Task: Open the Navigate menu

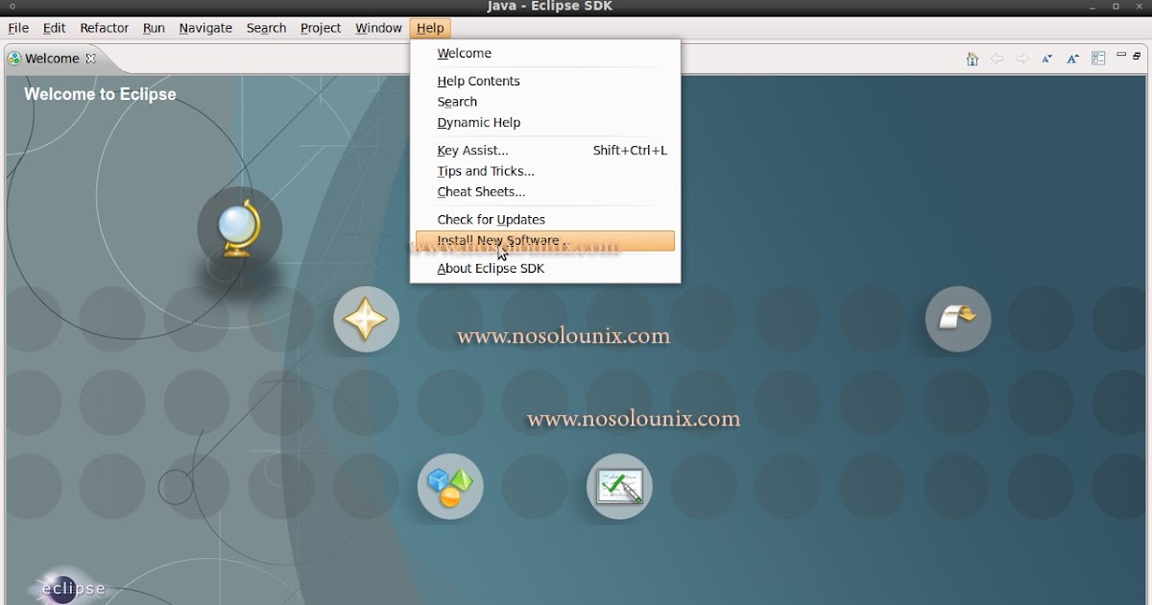Action: pos(205,28)
